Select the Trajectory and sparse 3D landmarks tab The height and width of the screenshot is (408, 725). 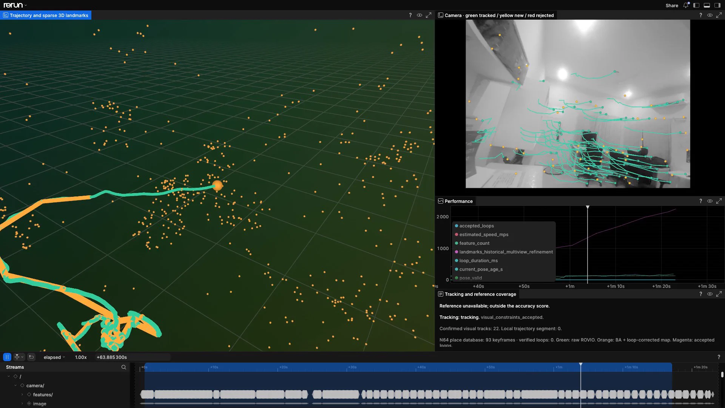pyautogui.click(x=46, y=15)
